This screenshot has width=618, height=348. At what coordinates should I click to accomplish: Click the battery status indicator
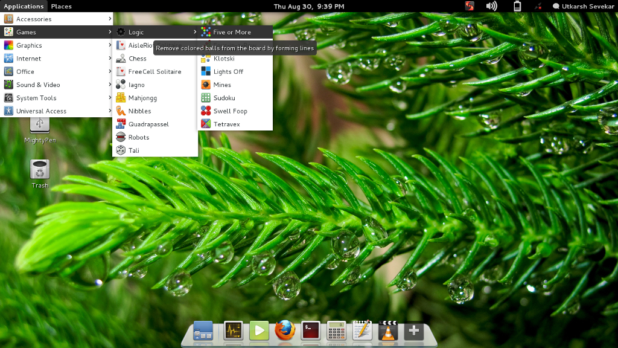click(x=517, y=6)
